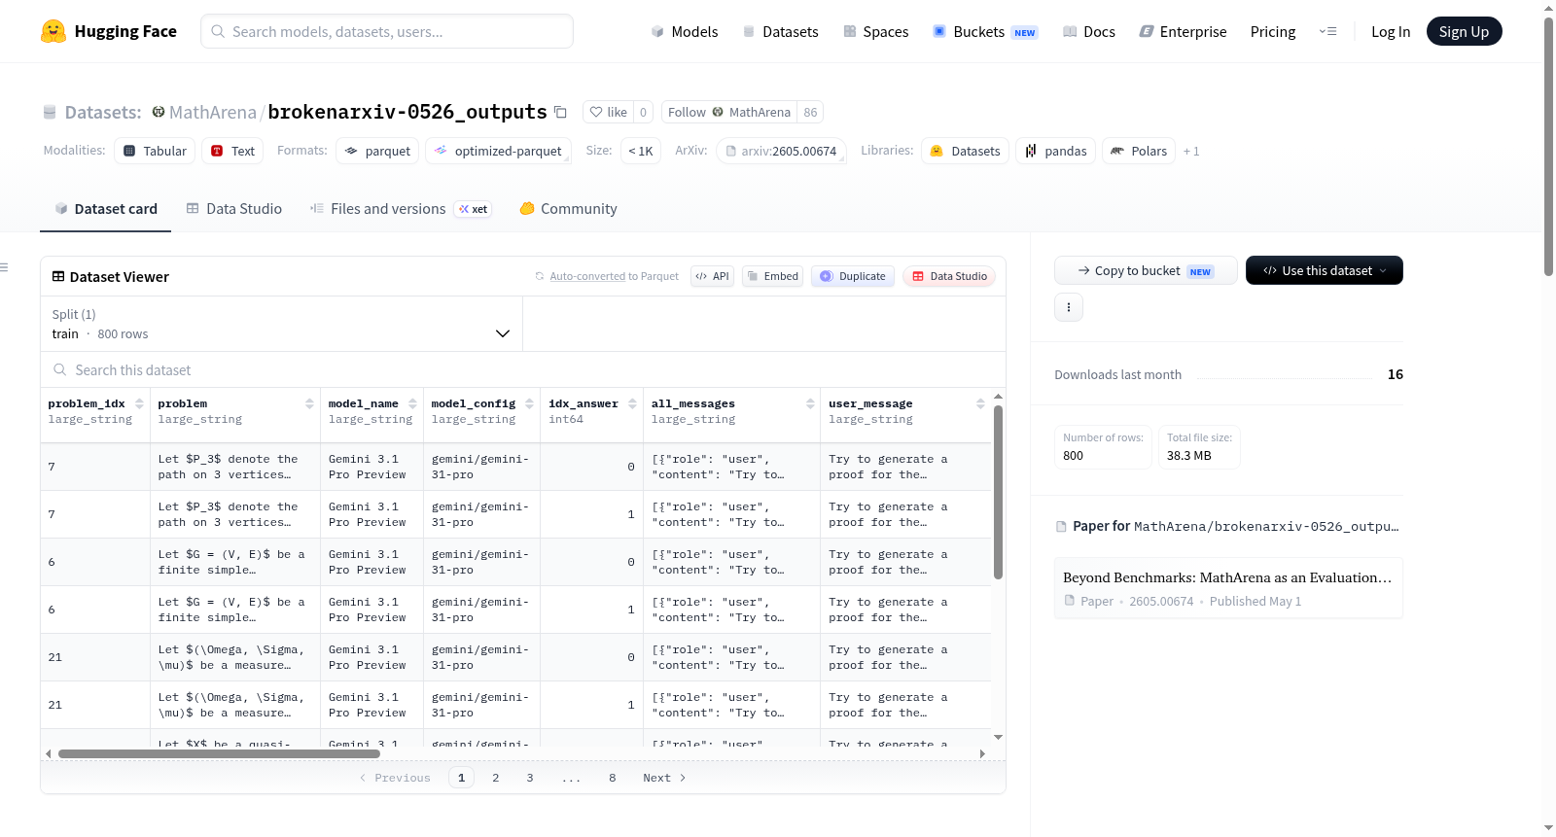Go to page 8 of results
Viewport: 1556px width, 837px height.
(x=613, y=778)
